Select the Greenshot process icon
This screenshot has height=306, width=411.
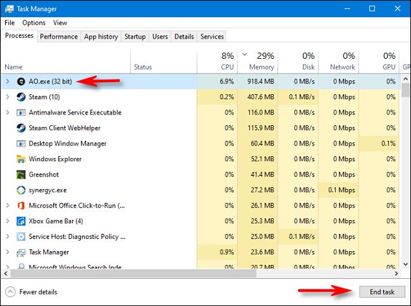[x=21, y=174]
